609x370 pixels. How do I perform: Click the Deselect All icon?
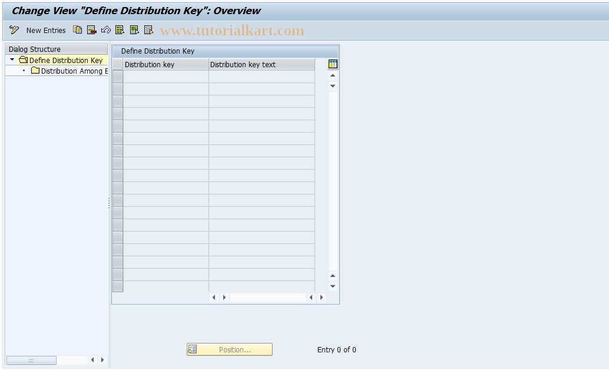pyautogui.click(x=148, y=29)
